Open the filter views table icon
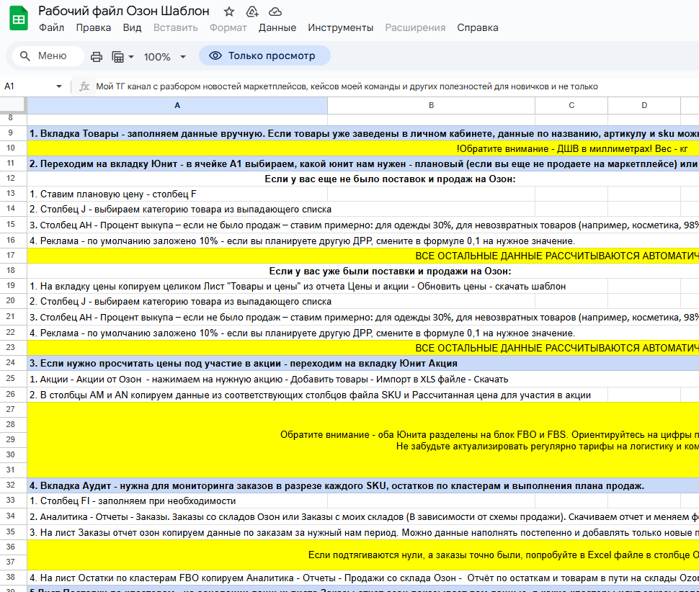This screenshot has width=699, height=592. pyautogui.click(x=117, y=57)
